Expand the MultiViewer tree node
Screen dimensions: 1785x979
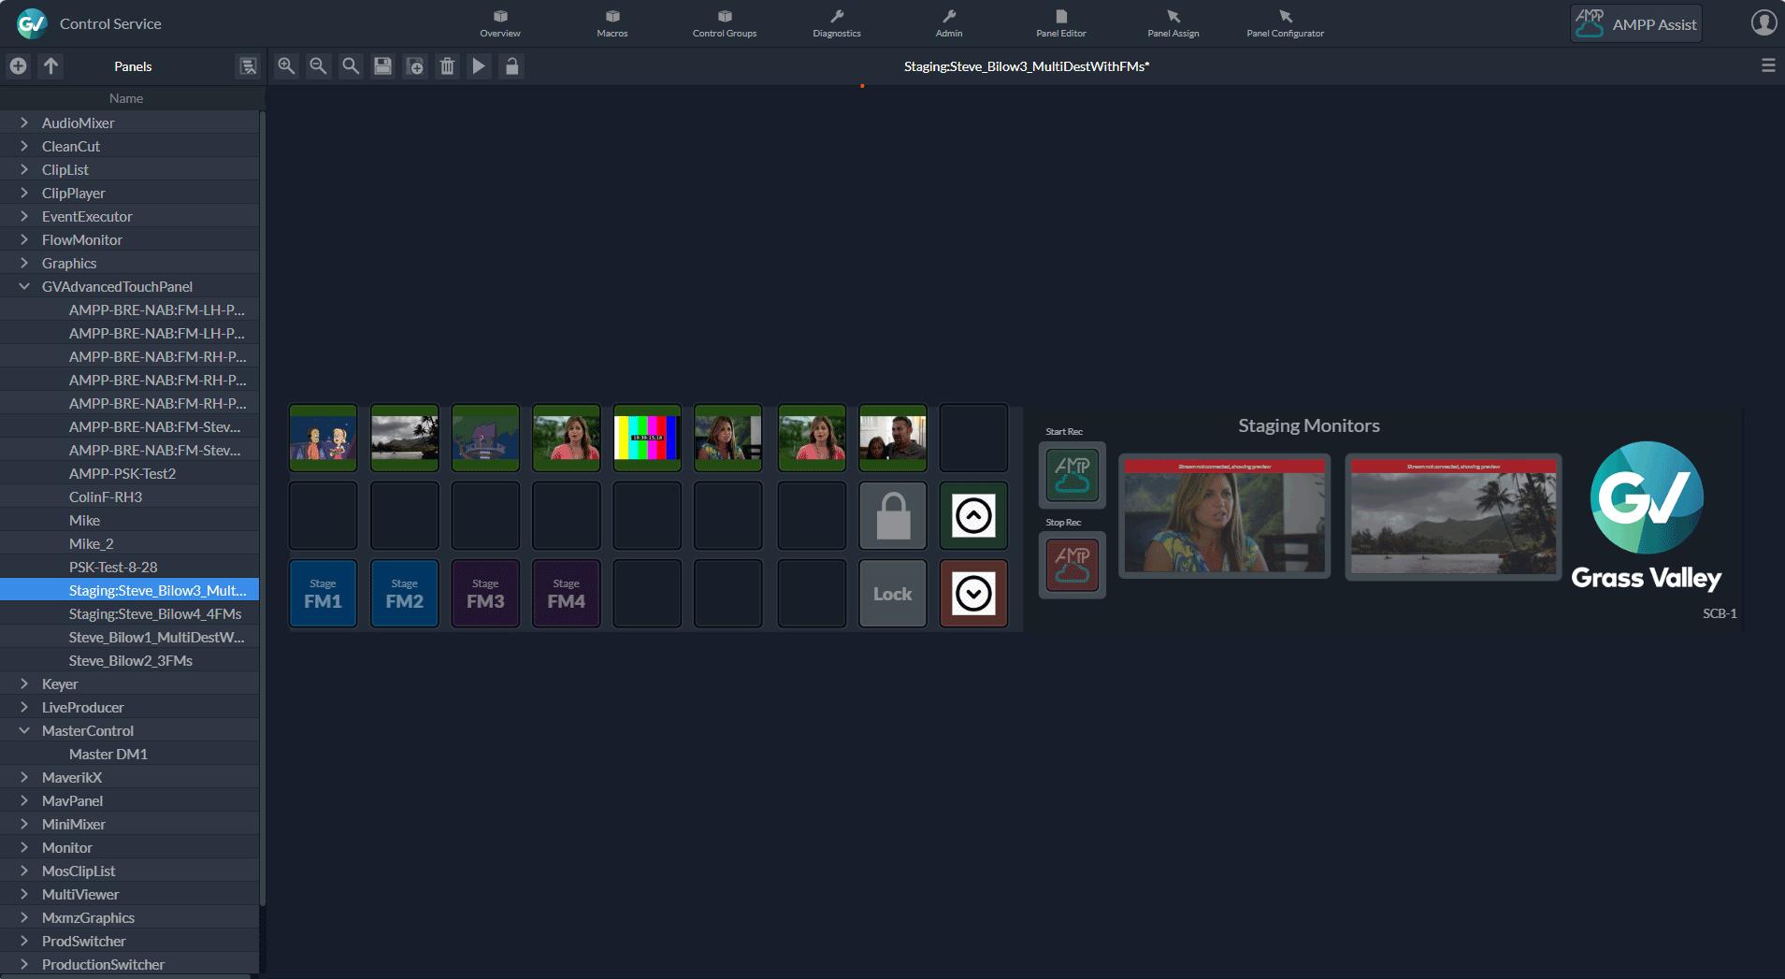coord(24,894)
